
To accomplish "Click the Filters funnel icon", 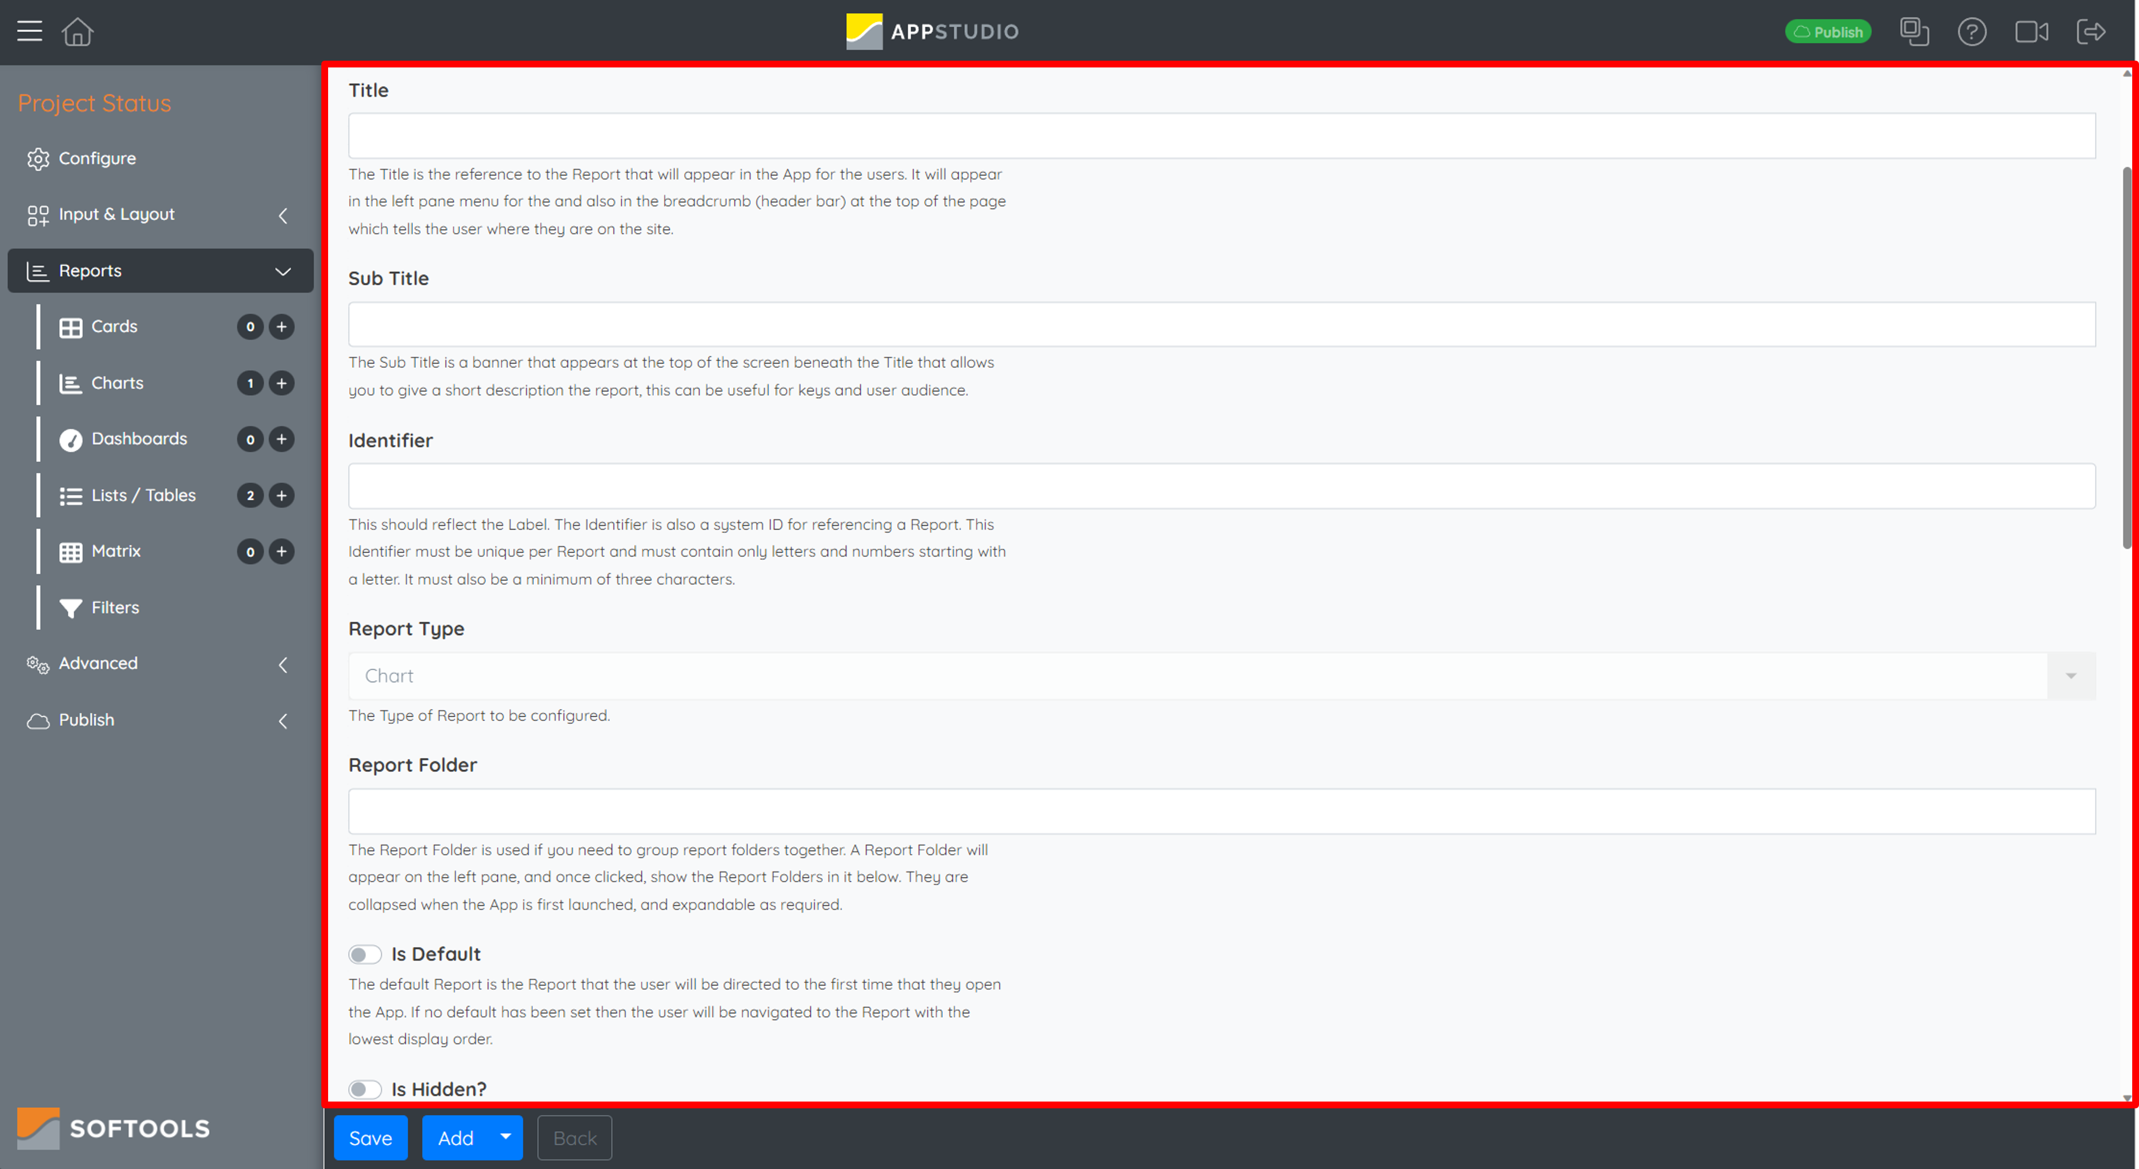I will (x=70, y=608).
